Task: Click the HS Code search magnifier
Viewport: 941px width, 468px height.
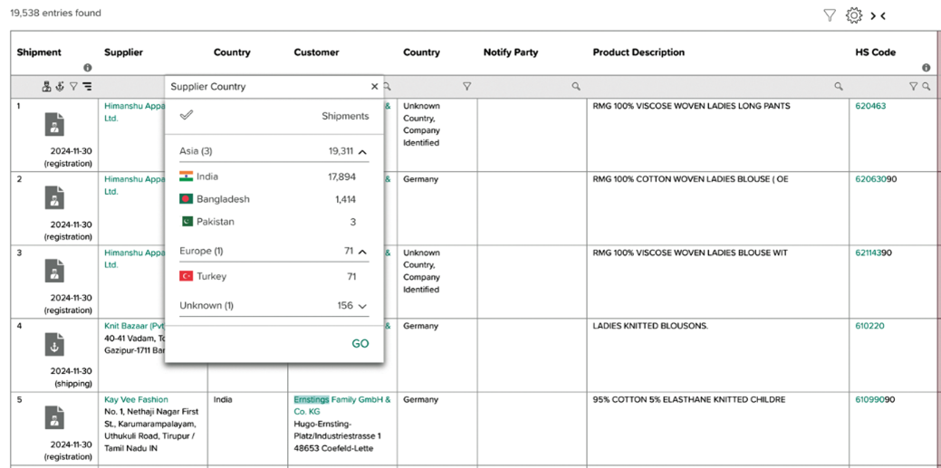Action: click(926, 86)
